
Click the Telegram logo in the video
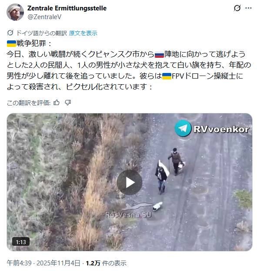[183, 129]
